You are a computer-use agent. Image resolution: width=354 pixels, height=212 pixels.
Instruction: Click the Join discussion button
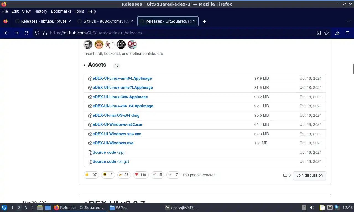coord(309,175)
